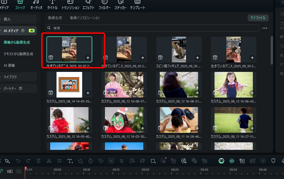Viewport: 284px width, 179px height.
Task: Open the 動画インスピレーション tab
Action: [x=85, y=18]
